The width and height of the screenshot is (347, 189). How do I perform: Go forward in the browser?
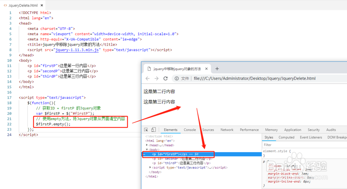coord(156,78)
